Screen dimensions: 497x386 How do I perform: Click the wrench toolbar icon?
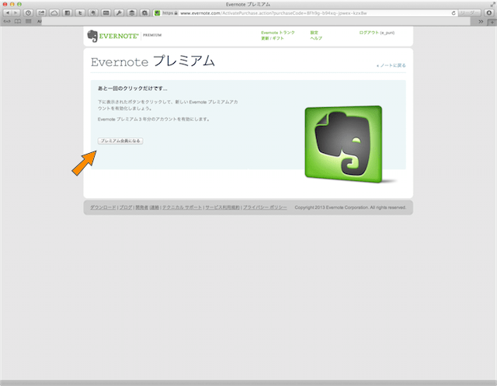click(119, 13)
